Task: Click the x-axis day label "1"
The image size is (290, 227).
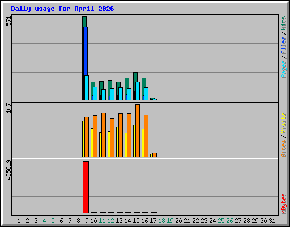Action: (19, 221)
